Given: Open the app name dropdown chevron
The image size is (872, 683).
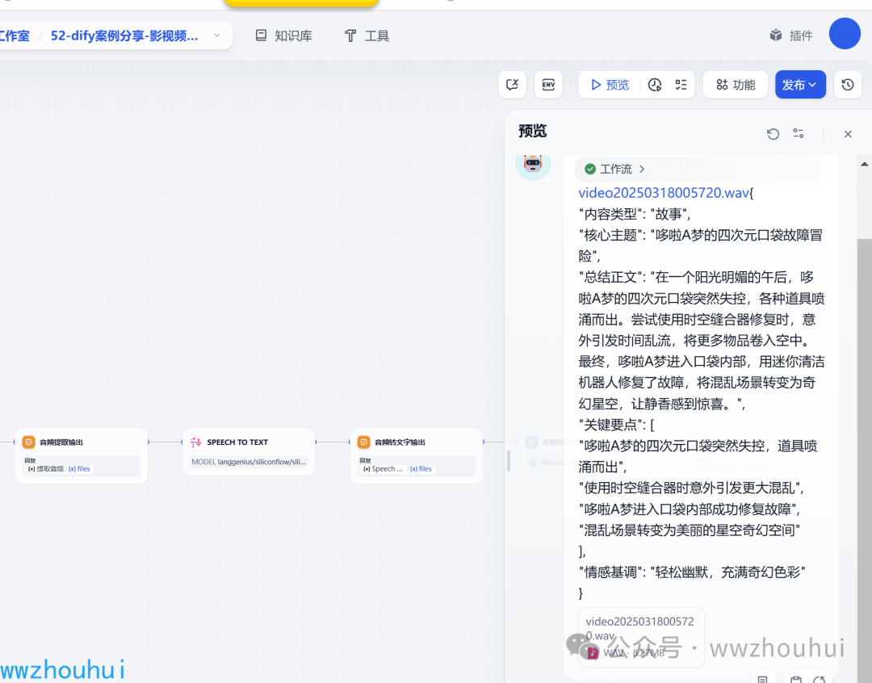Looking at the screenshot, I should (217, 36).
